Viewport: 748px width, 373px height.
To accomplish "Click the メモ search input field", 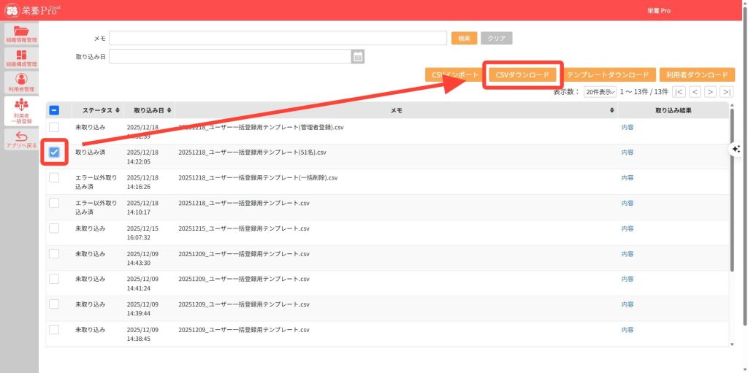I will 278,38.
